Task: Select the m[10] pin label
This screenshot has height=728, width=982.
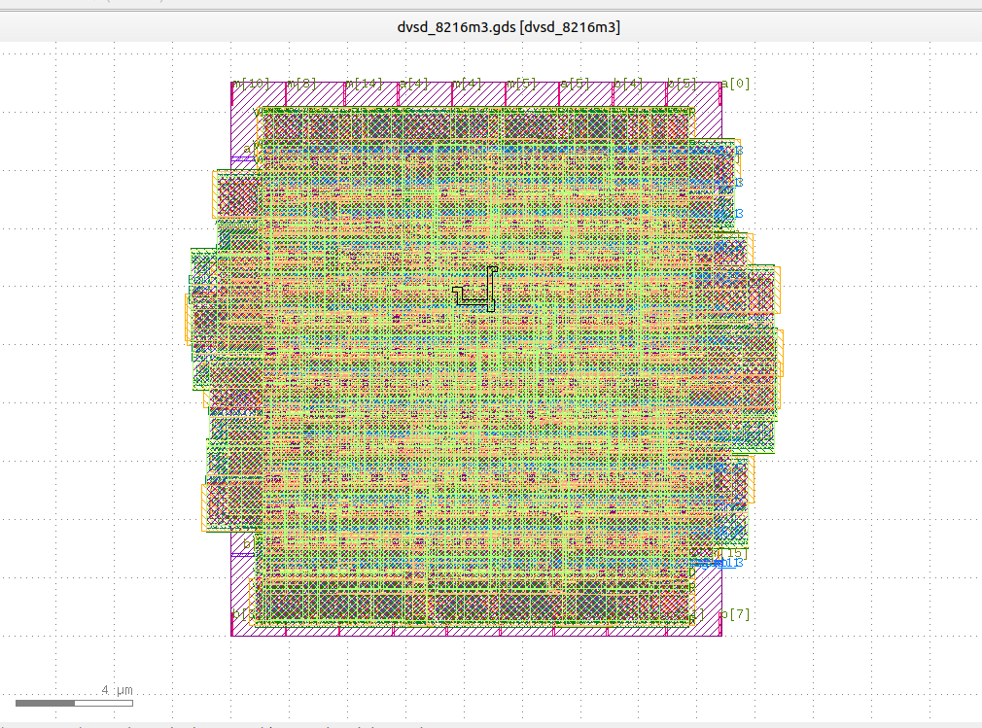Action: 251,85
